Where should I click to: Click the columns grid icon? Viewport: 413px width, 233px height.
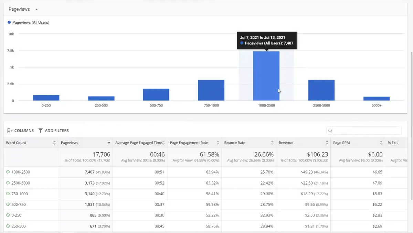pos(10,131)
